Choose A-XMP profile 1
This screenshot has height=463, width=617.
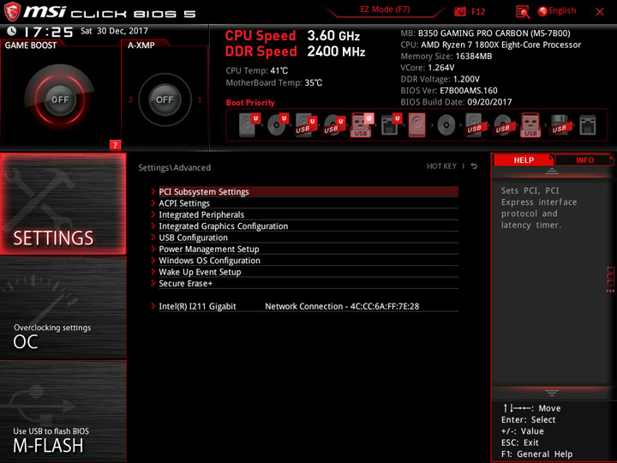[x=200, y=100]
